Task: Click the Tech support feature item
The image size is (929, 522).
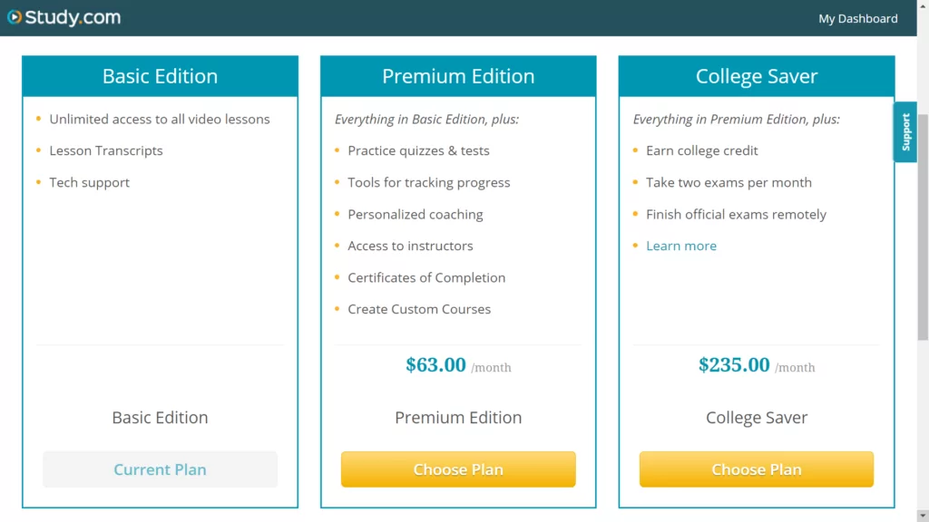Action: [x=89, y=182]
